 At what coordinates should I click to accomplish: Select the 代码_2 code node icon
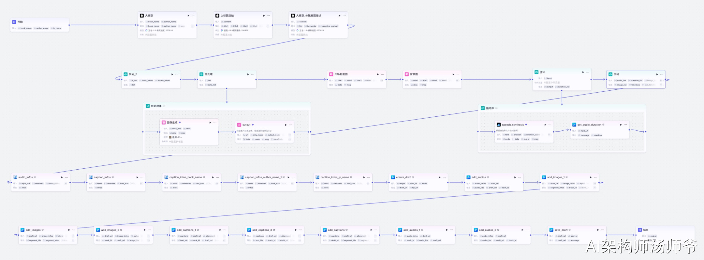click(125, 74)
